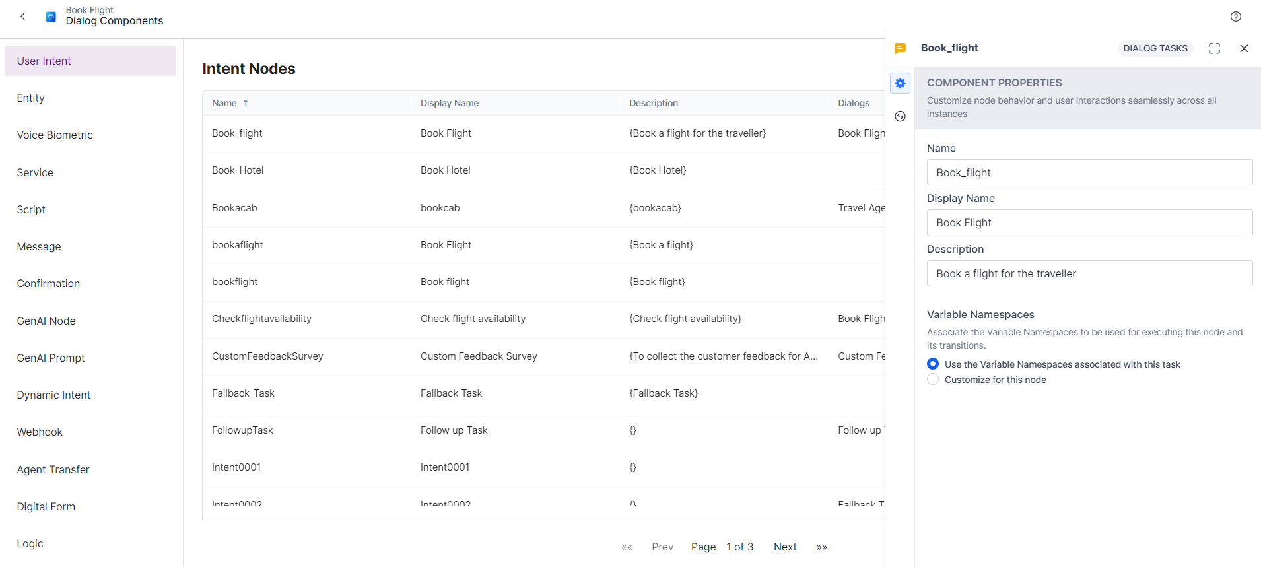This screenshot has height=567, width=1261.
Task: Select 'Use the Variable Namespaces associated with this task'
Action: tap(933, 364)
